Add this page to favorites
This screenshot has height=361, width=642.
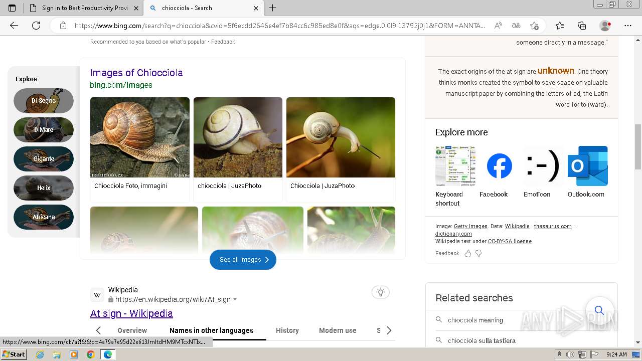click(534, 26)
